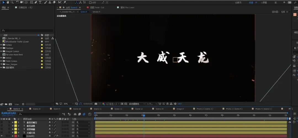Hide the [LIGHT] layer via its eye
The width and height of the screenshot is (298, 138).
click(x=2, y=136)
